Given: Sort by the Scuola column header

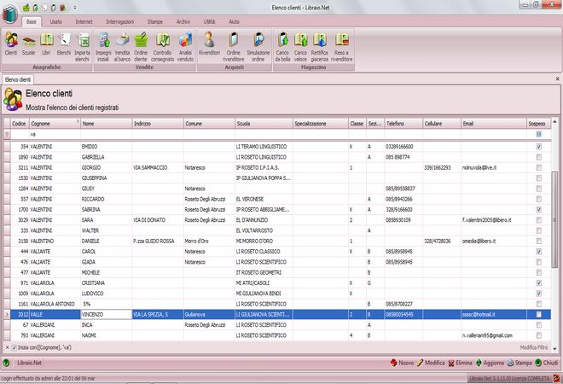Looking at the screenshot, I should pyautogui.click(x=264, y=124).
